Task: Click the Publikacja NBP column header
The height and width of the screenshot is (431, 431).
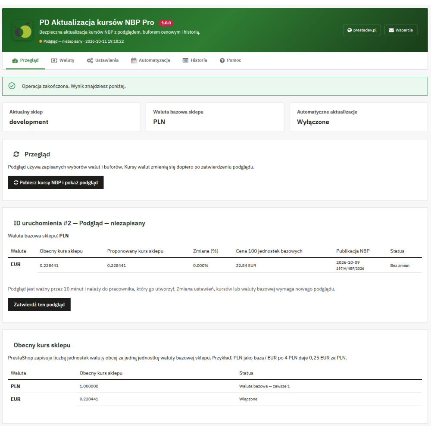Action: (x=353, y=251)
